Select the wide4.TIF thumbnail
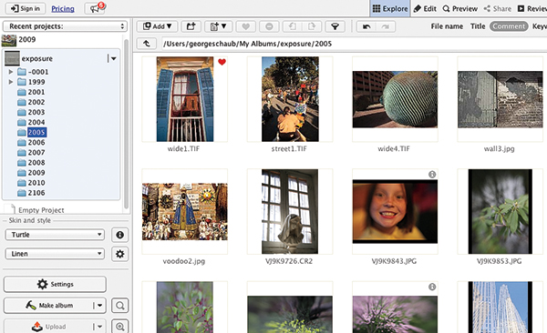This screenshot has height=333, width=547. [395, 99]
